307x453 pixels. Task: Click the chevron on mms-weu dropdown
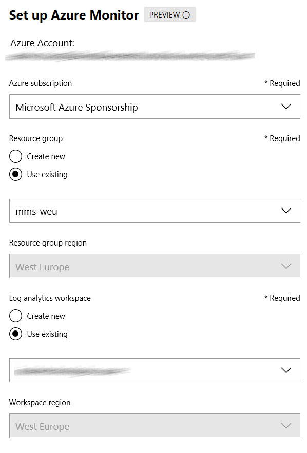(286, 211)
